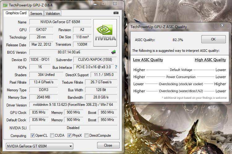Image resolution: width=232 pixels, height=154 pixels.
Task: Switch to the Sensors tab
Action: pyautogui.click(x=36, y=14)
